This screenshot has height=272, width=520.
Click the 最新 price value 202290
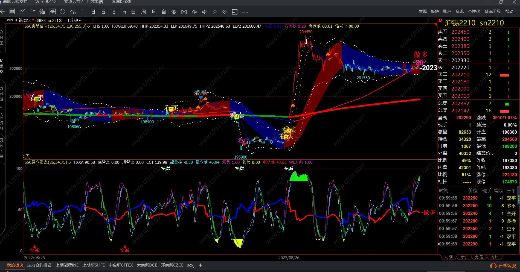click(x=464, y=118)
